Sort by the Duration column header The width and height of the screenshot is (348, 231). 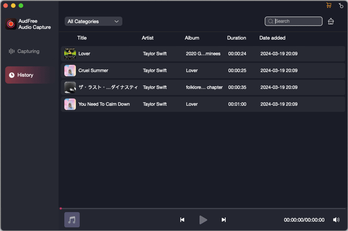(237, 38)
